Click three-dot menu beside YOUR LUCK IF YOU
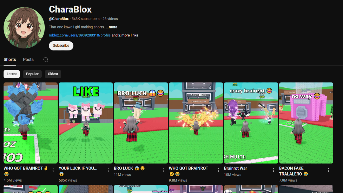Viewport: 343px width, 193px height. [108, 170]
